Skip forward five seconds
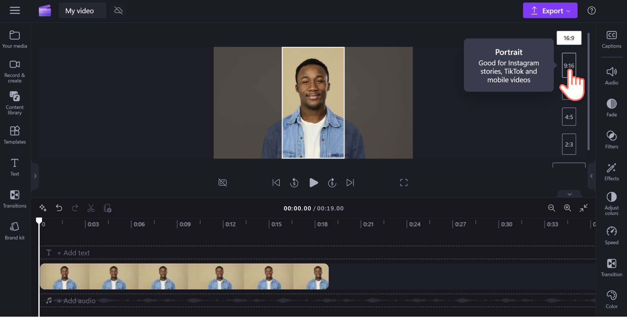This screenshot has width=627, height=317. pyautogui.click(x=332, y=183)
